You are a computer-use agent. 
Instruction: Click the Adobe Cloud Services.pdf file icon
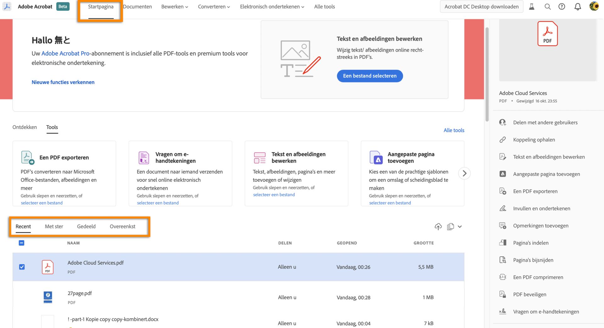[x=48, y=267]
